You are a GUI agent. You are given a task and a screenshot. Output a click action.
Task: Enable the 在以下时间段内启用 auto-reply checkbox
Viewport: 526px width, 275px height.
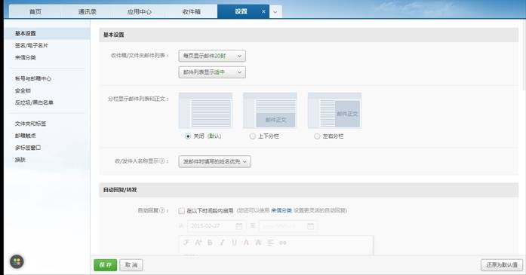[x=181, y=211]
